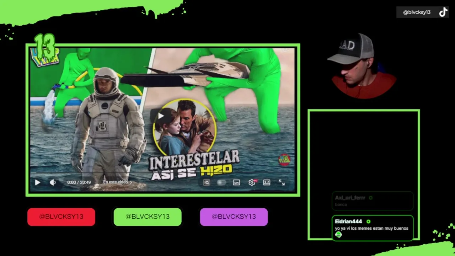Open the player settings gear
The image size is (455, 256).
(x=252, y=182)
